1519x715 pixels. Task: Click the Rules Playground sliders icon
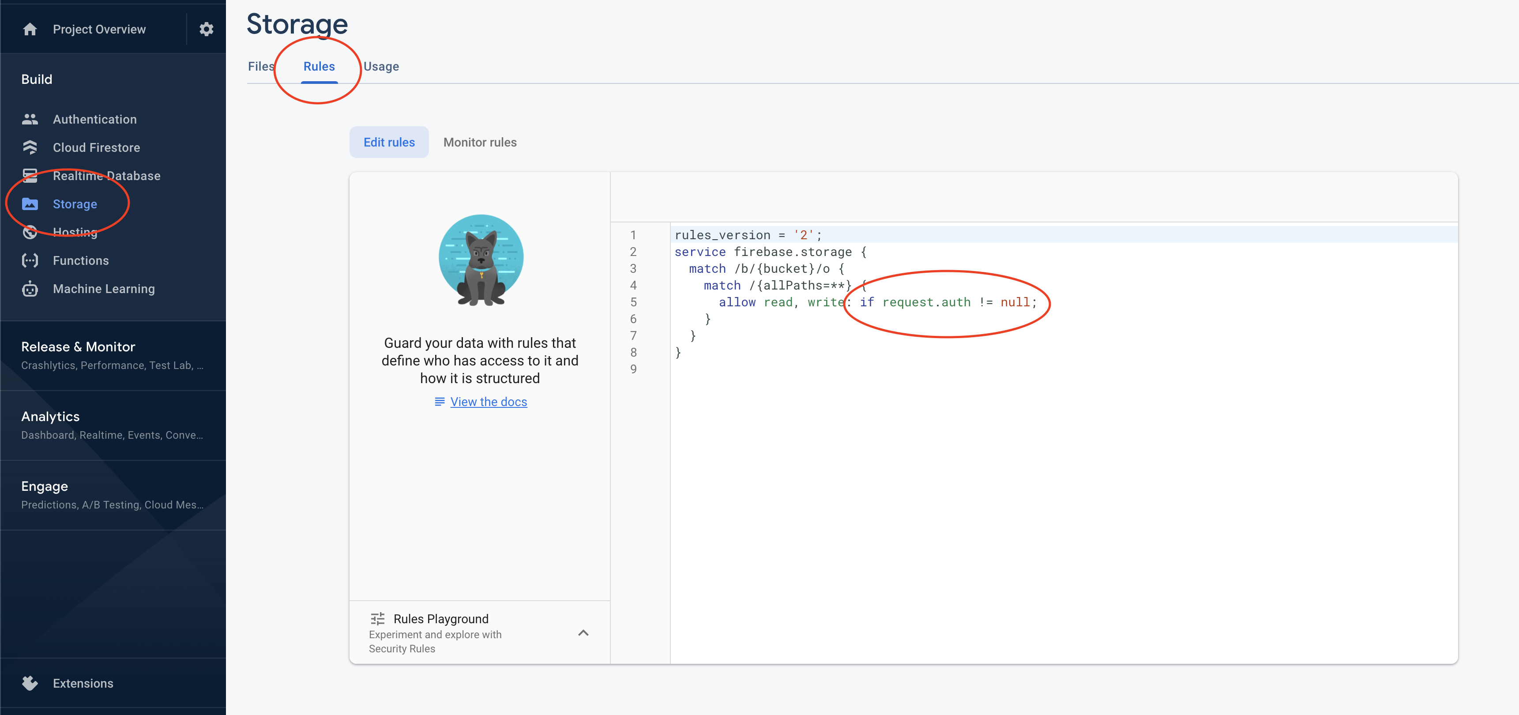pyautogui.click(x=377, y=619)
